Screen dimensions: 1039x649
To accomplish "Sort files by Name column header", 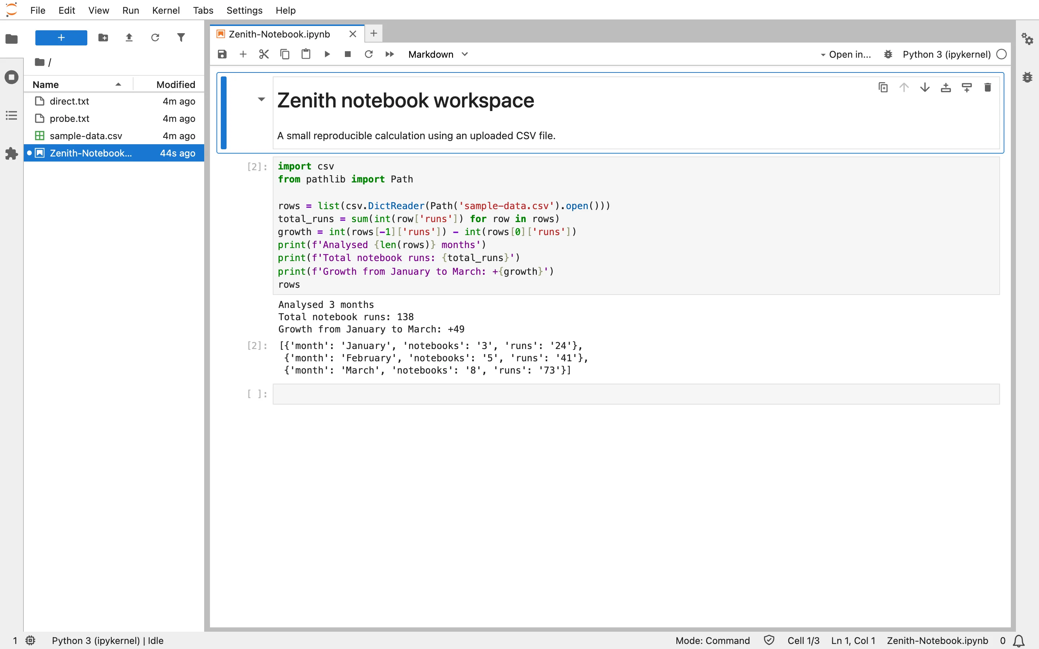I will 78,85.
